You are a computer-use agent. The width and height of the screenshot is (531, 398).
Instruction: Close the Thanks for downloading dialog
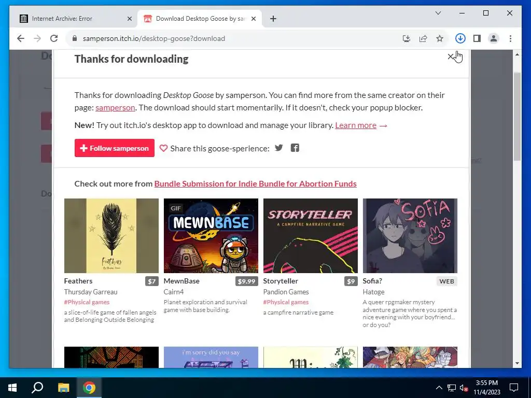451,57
